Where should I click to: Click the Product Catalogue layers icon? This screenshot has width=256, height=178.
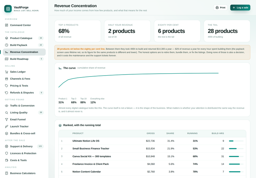(x=6, y=38)
